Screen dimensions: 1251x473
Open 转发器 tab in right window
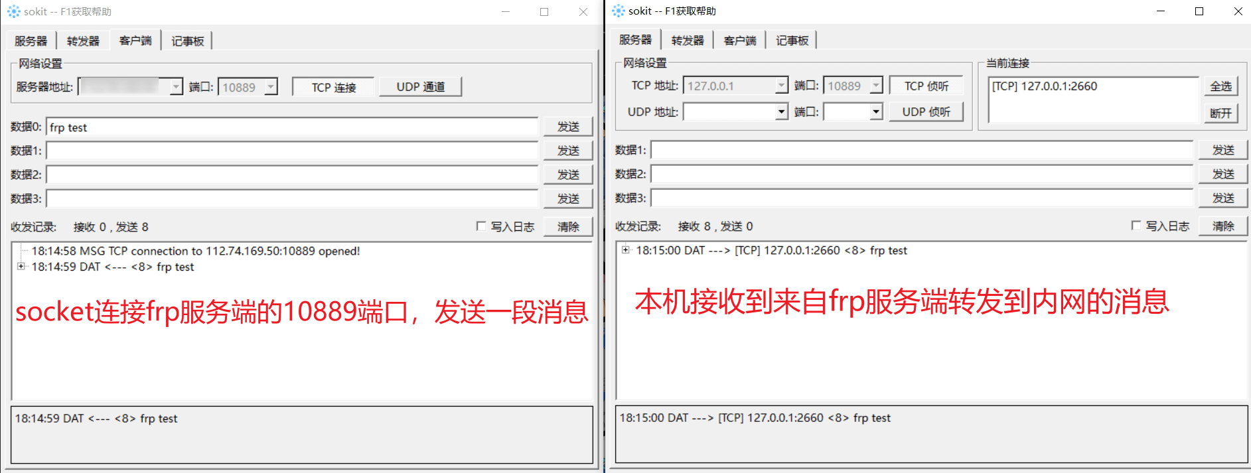[688, 40]
